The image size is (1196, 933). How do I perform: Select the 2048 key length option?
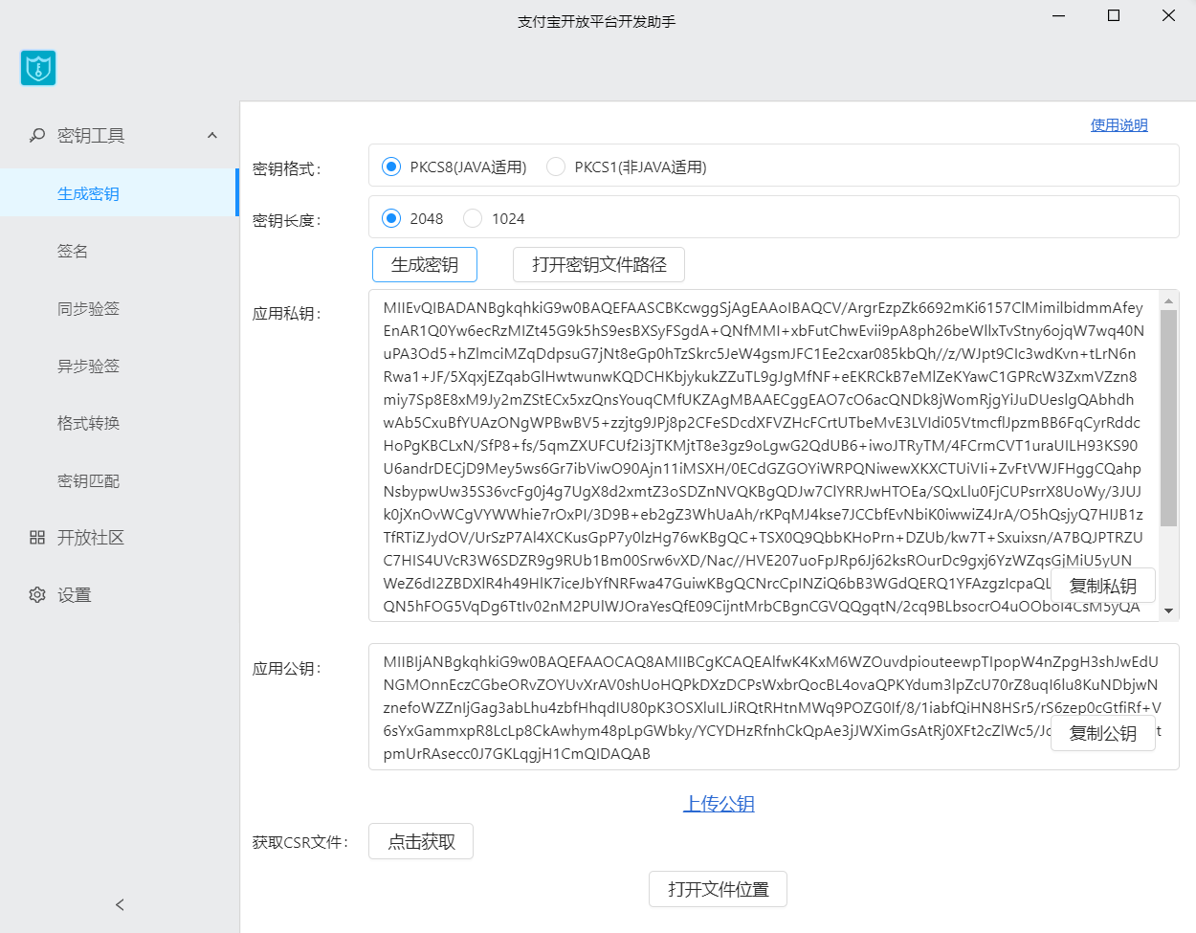pyautogui.click(x=391, y=218)
